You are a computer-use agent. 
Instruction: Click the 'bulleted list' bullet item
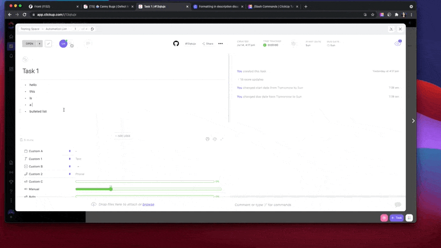[x=38, y=111]
